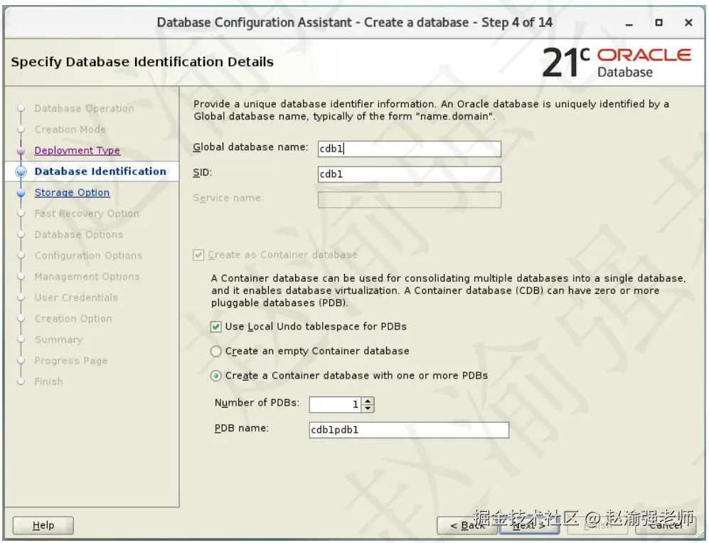Click the PDB name input field
This screenshot has width=709, height=543.
[x=409, y=429]
